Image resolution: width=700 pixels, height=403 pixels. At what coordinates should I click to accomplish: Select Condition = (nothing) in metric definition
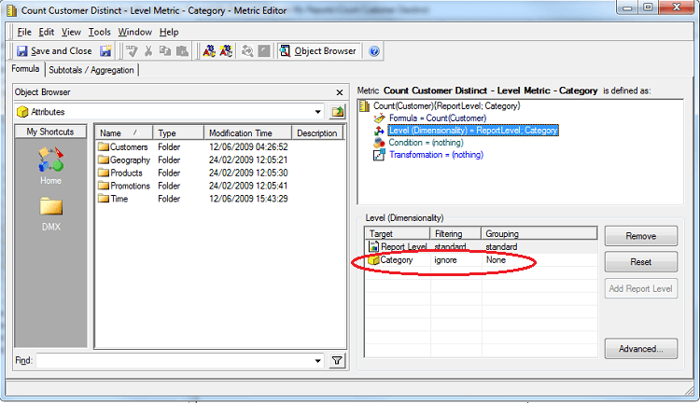(x=426, y=143)
